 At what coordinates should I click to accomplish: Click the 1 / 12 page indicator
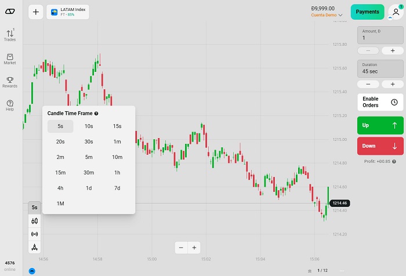tap(322, 271)
